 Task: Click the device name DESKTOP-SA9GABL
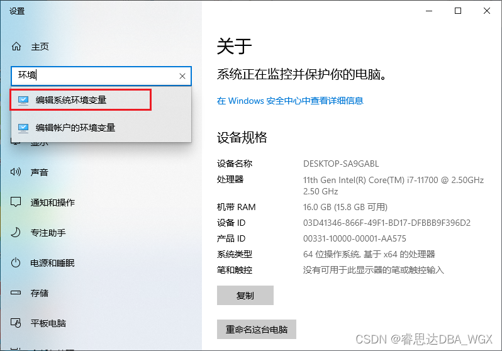pos(341,164)
